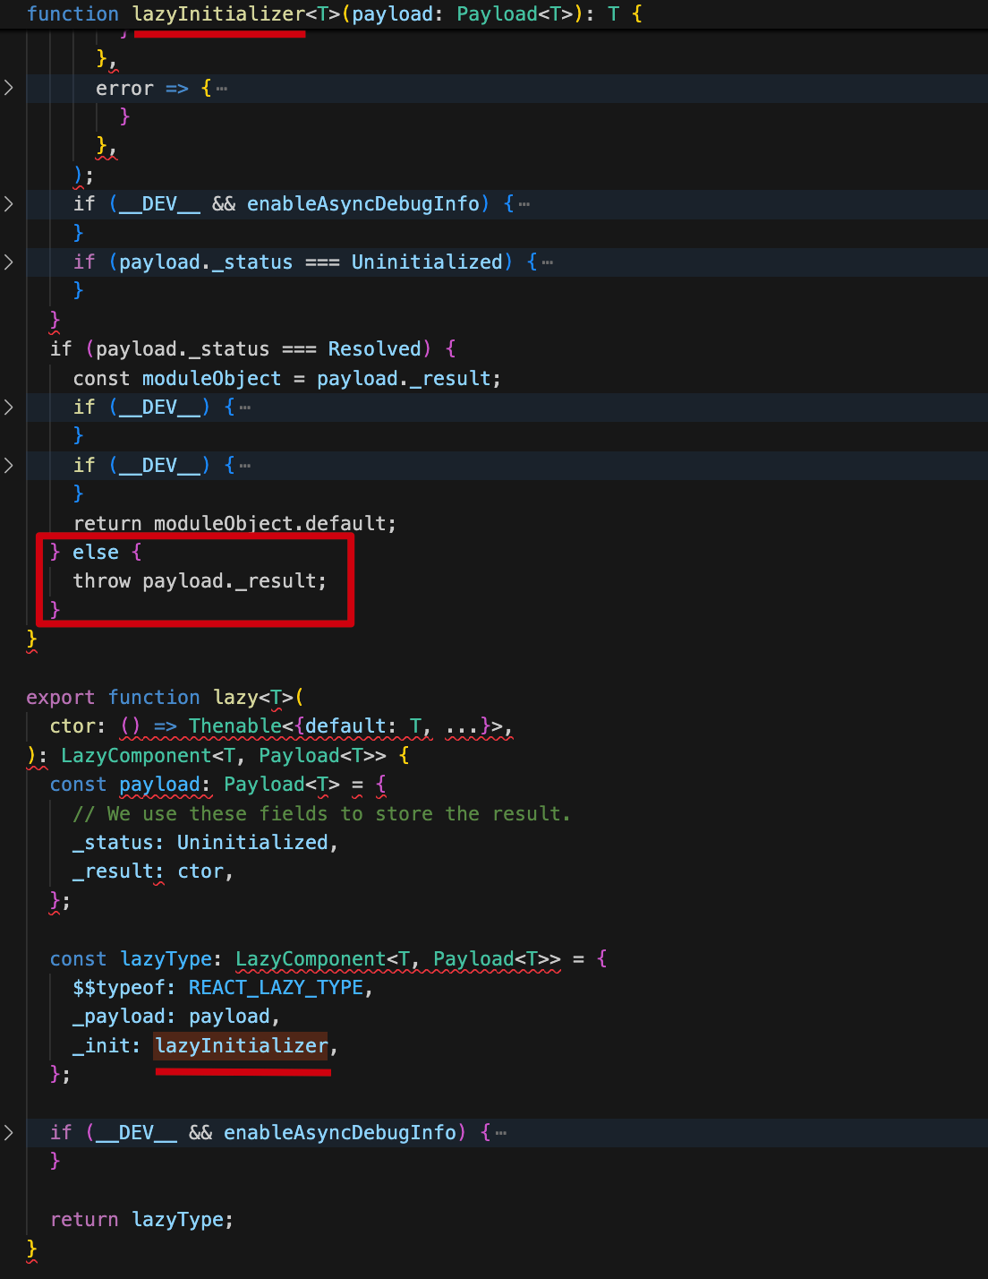Click lazyType in the return statement
This screenshot has width=988, height=1279.
pos(178,1219)
